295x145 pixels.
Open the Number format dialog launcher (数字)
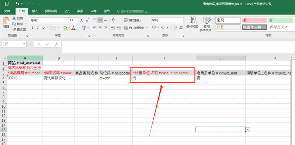pos(183,35)
